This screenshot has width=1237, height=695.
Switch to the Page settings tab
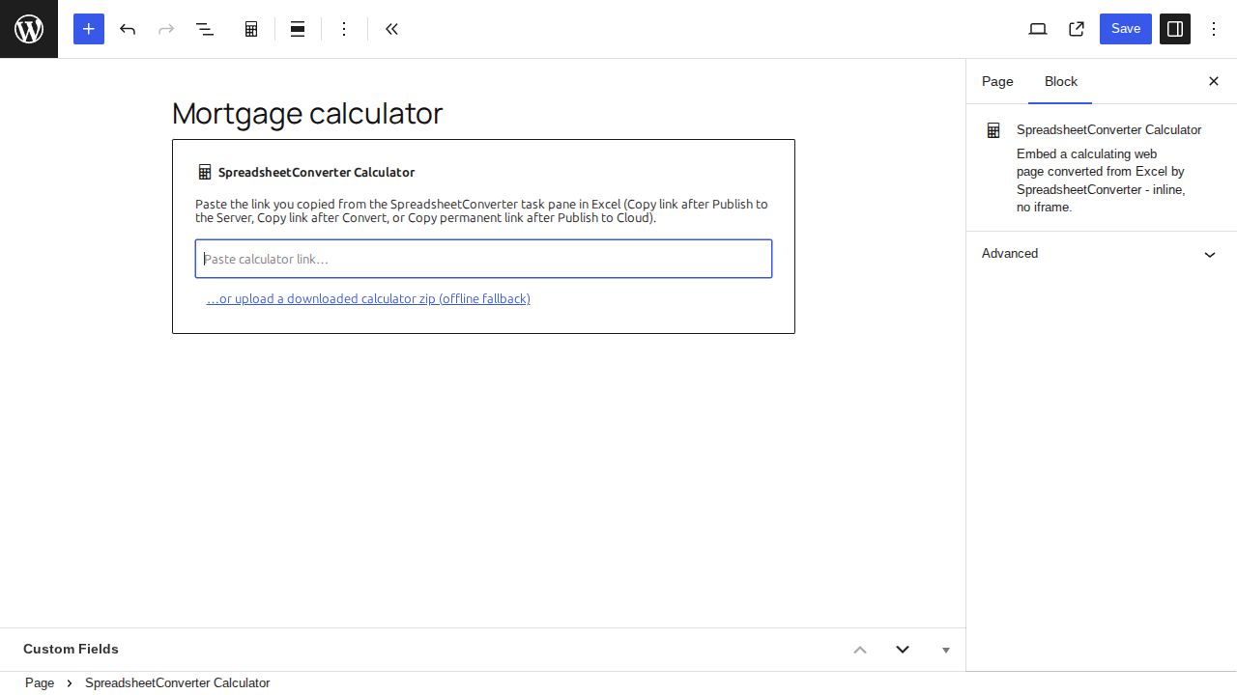pyautogui.click(x=997, y=82)
